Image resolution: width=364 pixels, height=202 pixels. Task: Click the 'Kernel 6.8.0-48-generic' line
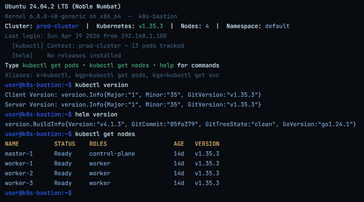91,16
